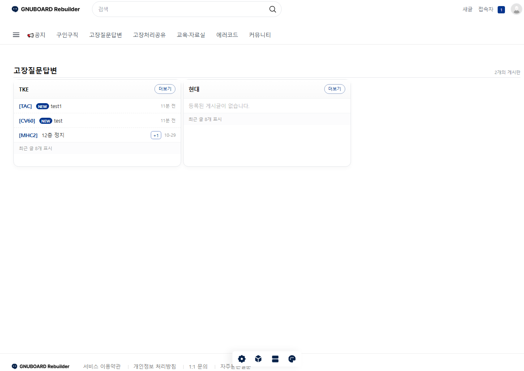
Task: Click 더보기 button on 현대 board
Action: coord(335,89)
